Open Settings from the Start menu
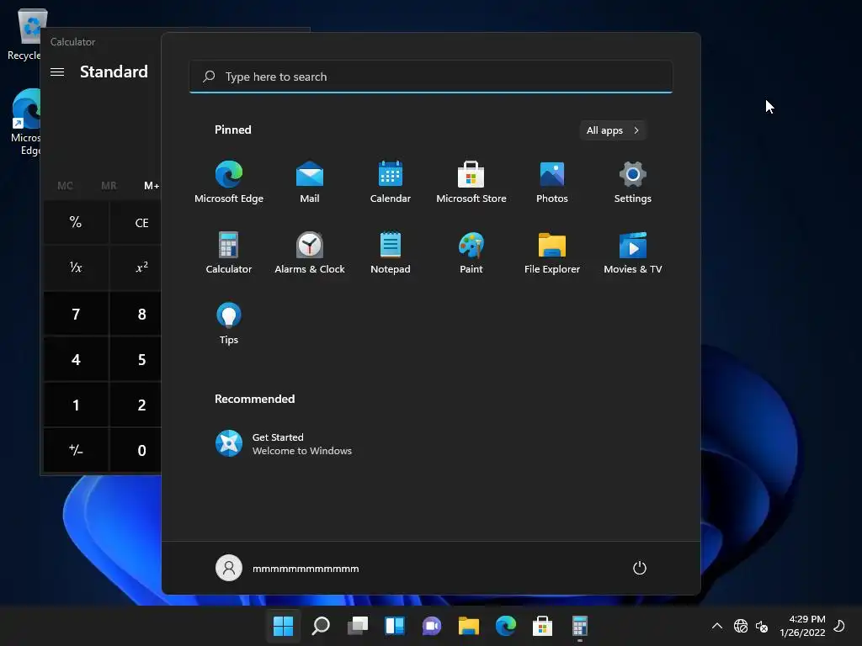 tap(633, 182)
